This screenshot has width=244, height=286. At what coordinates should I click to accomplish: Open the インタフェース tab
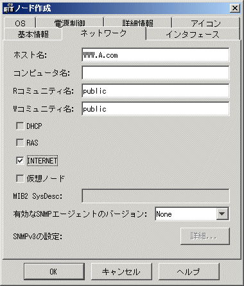(193, 34)
